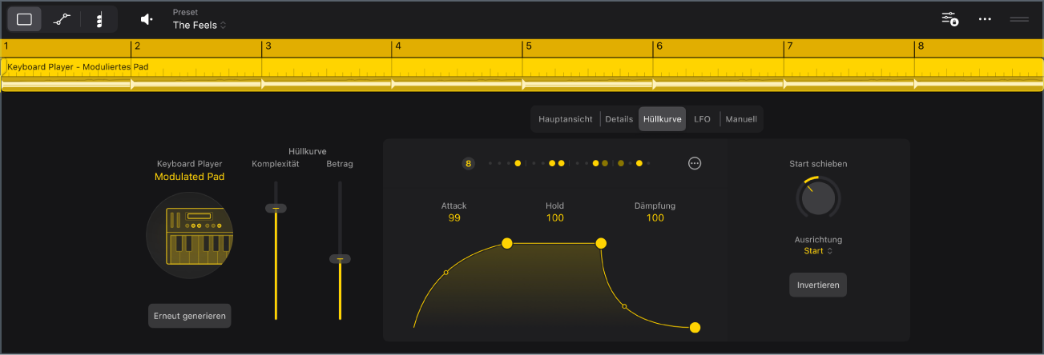Toggle the speaker preview icon
This screenshot has width=1044, height=355.
(147, 19)
